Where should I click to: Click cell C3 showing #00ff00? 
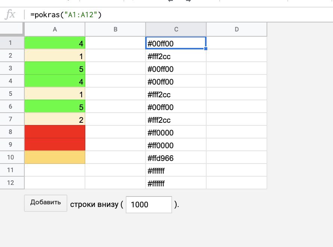pyautogui.click(x=176, y=68)
